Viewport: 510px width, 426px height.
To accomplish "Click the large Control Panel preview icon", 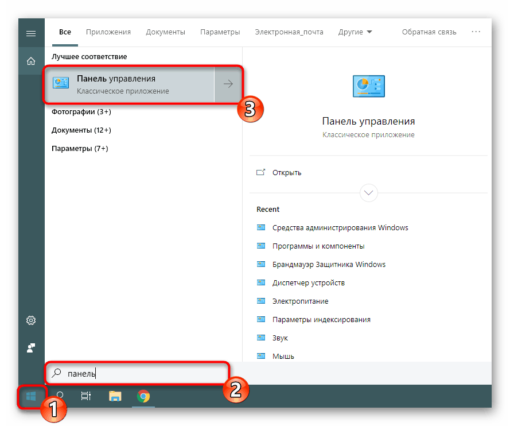I will pos(368,86).
